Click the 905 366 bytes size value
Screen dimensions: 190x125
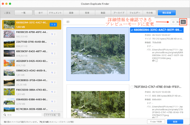coord(167,96)
